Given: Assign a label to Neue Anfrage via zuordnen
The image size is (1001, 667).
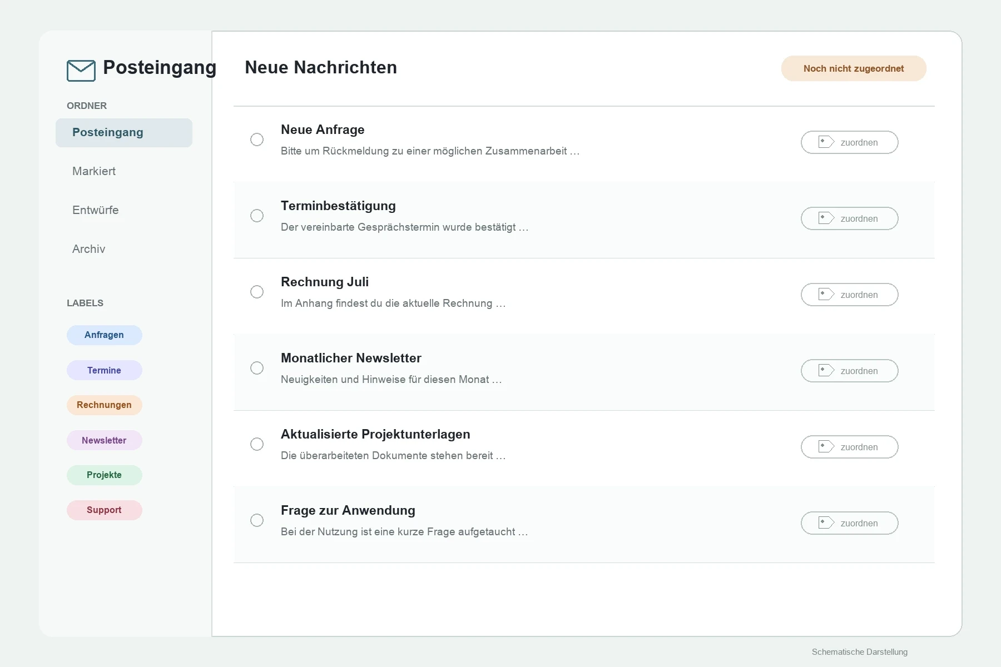Looking at the screenshot, I should (x=850, y=142).
